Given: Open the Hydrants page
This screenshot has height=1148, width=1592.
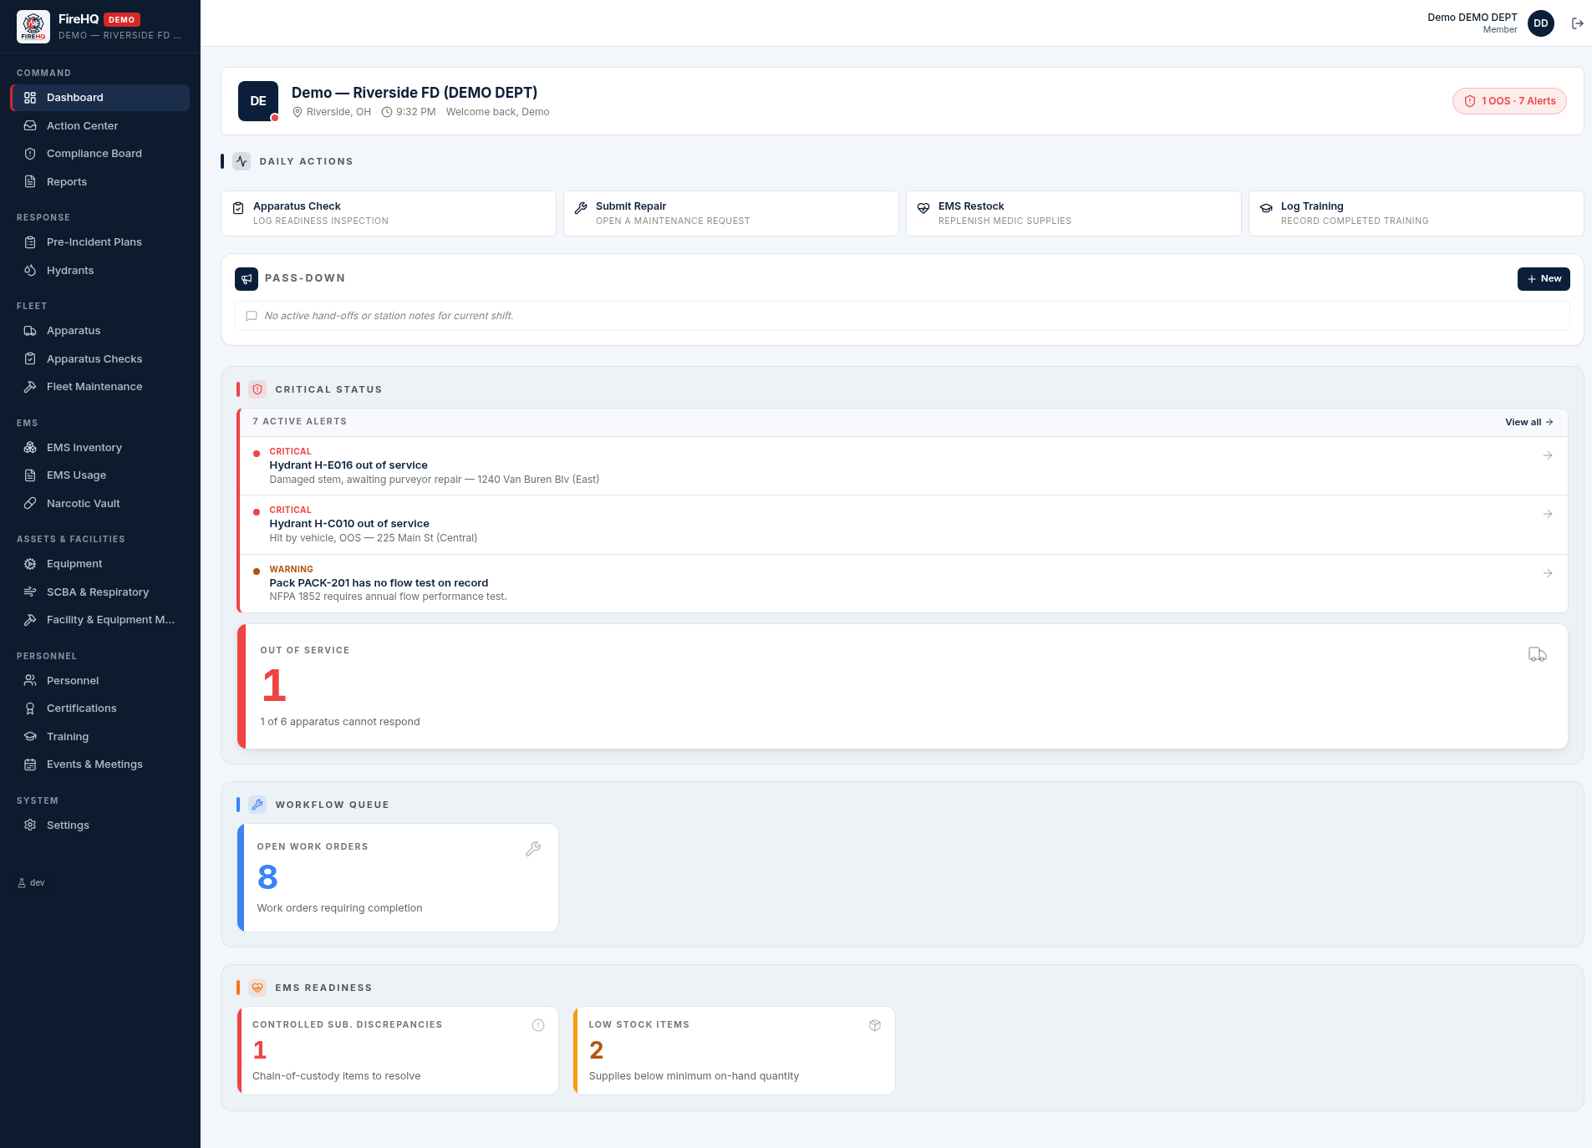Looking at the screenshot, I should 100,270.
